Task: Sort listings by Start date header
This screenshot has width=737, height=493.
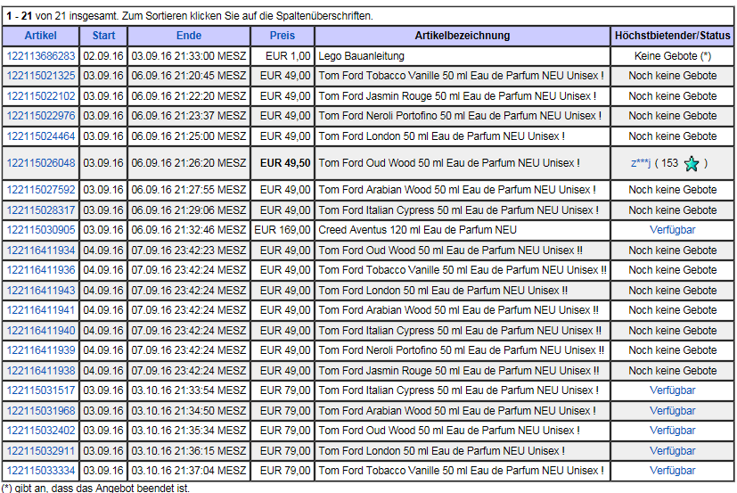Action: [103, 36]
